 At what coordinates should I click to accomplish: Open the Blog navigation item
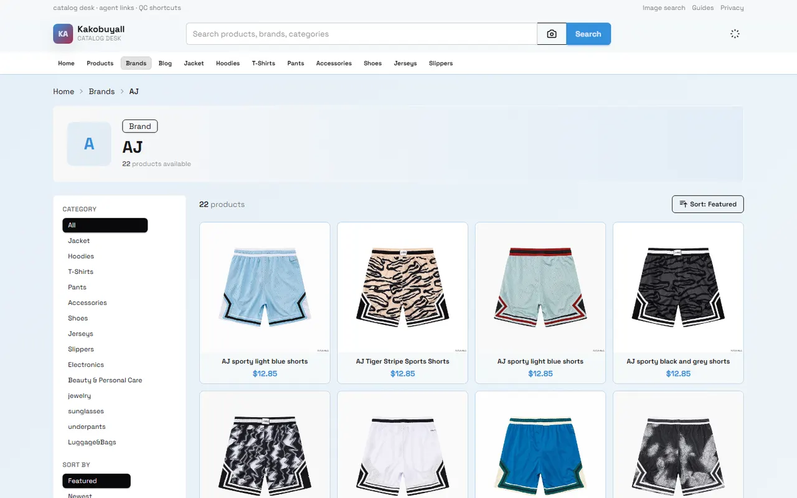pos(165,63)
